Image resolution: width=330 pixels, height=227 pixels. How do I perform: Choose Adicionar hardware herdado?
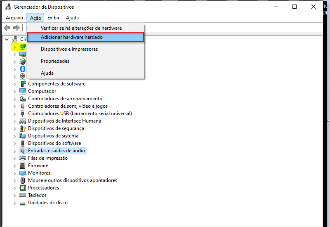(86, 37)
